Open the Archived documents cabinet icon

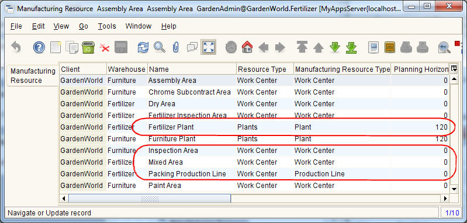[x=390, y=47]
